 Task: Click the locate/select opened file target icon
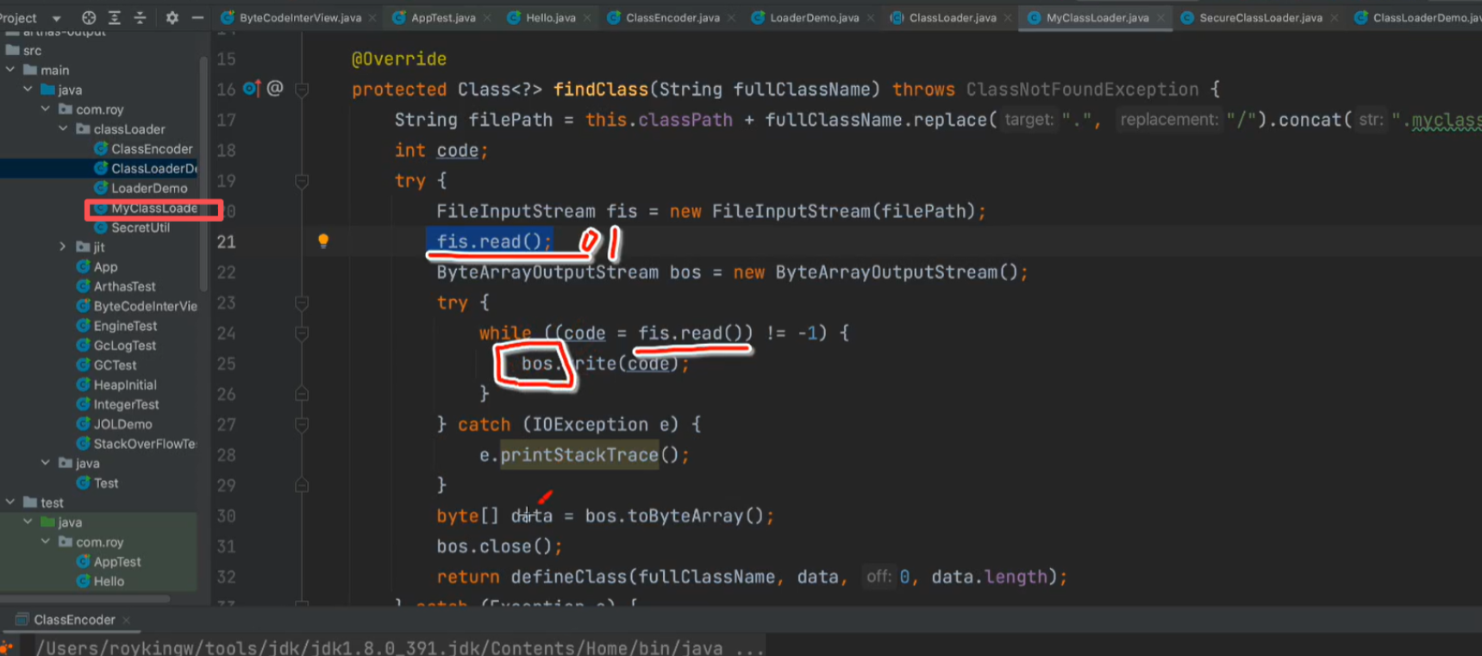click(89, 17)
